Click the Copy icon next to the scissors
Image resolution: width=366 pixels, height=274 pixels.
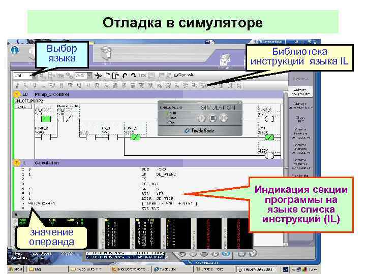coord(107,76)
